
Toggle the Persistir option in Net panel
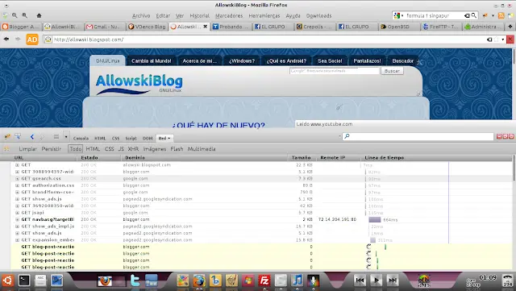[x=52, y=149]
